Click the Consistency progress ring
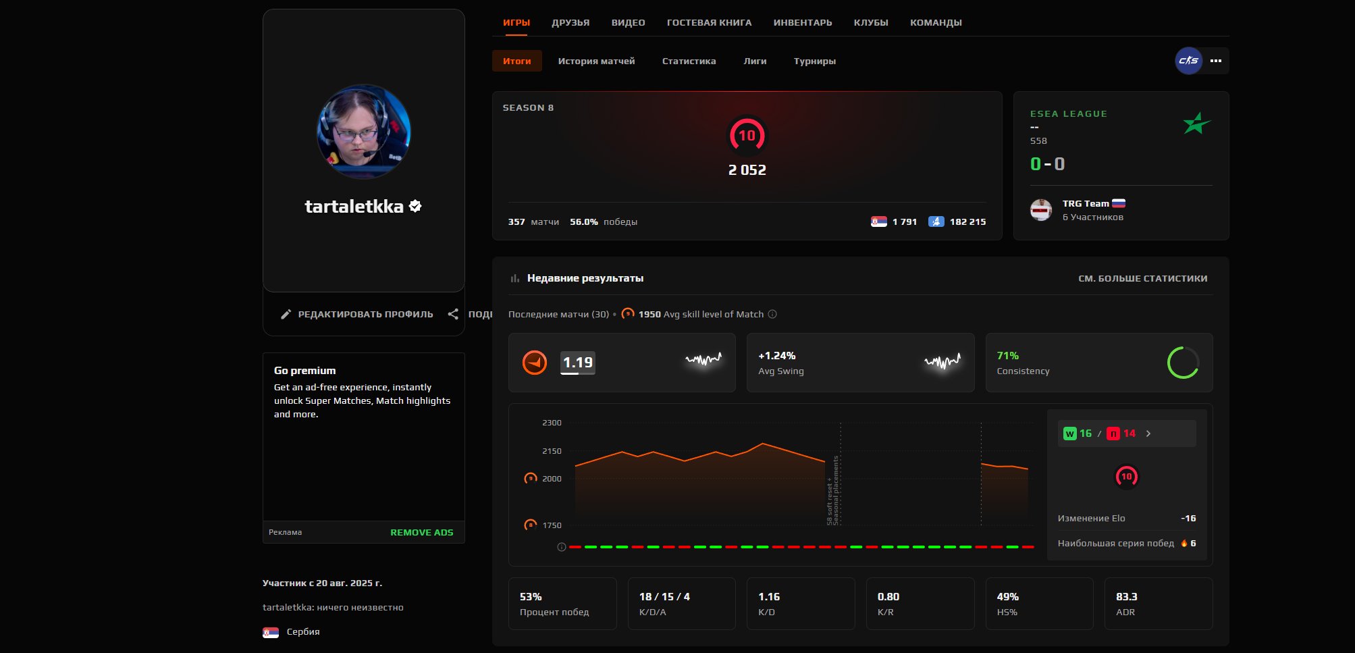Screen dimensions: 1355x653 (x=1184, y=363)
